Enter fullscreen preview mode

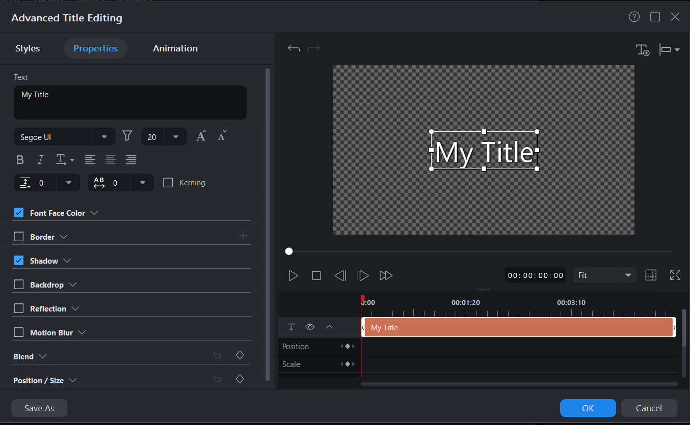(675, 275)
